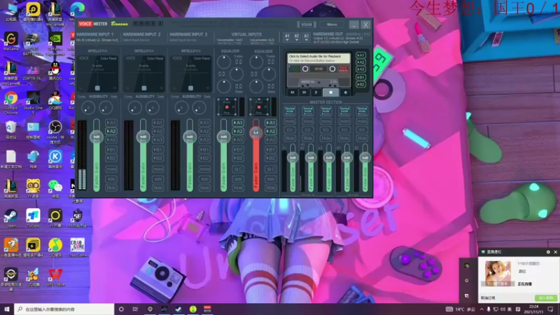Select input device for Hardware Input 3
Image resolution: width=560 pixels, height=315 pixels.
tap(183, 41)
